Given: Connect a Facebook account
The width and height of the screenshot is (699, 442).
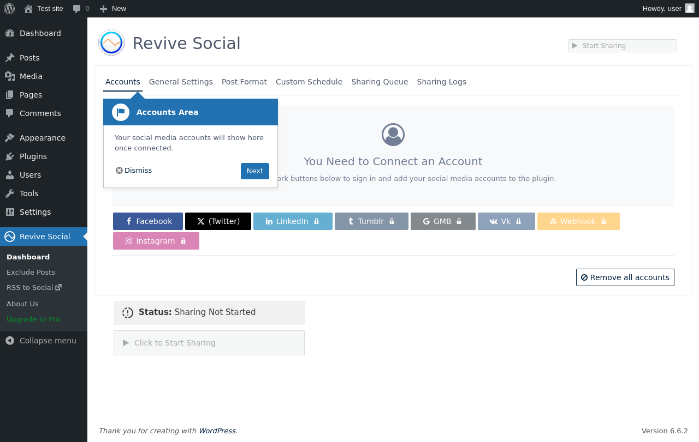Looking at the screenshot, I should (148, 221).
